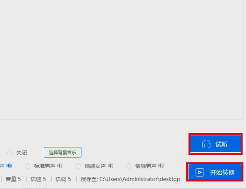Image resolution: width=246 pixels, height=189 pixels.
Task: Click the 保存至 desktop path
Action: (x=130, y=179)
